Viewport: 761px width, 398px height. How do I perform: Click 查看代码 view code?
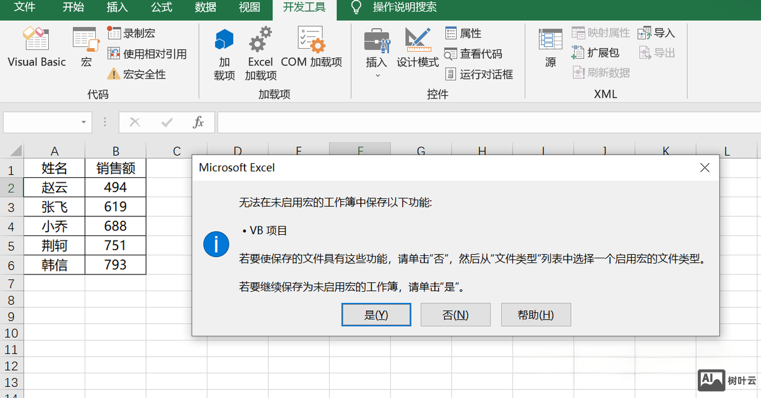474,54
